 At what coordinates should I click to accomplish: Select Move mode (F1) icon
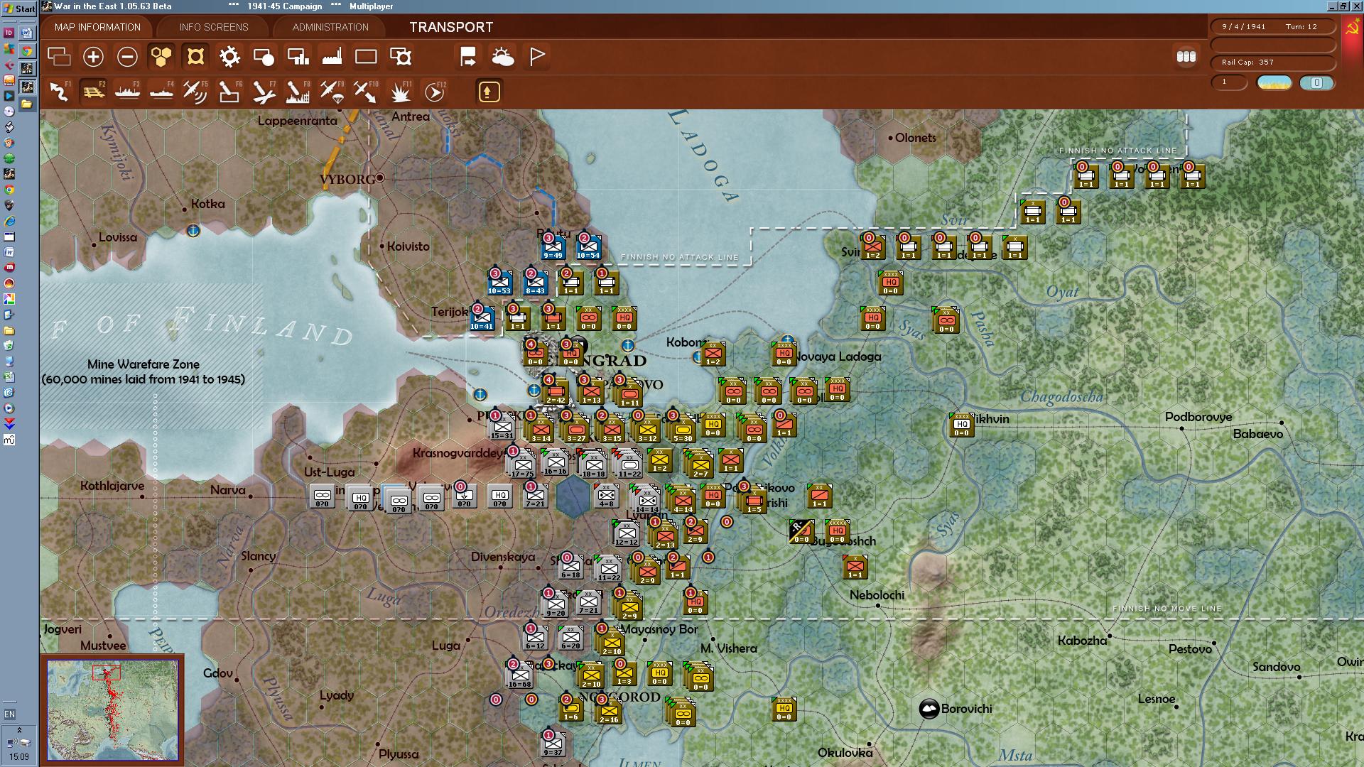click(x=59, y=92)
